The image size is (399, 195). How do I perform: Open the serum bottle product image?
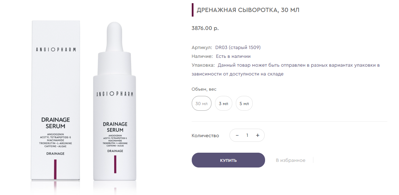(x=114, y=101)
